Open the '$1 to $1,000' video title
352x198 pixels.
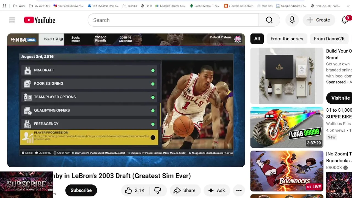coord(339,113)
